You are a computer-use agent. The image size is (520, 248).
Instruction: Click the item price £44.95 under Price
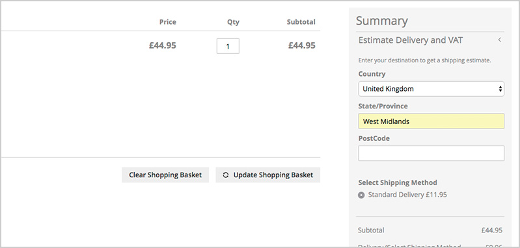pyautogui.click(x=163, y=45)
